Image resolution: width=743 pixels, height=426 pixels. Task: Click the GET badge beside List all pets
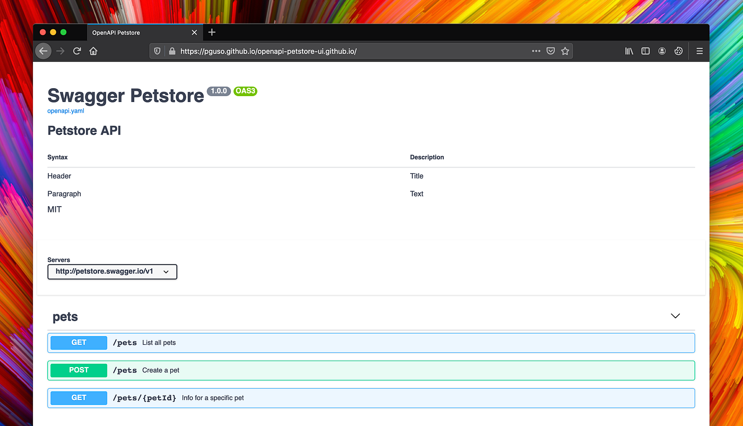pos(79,343)
